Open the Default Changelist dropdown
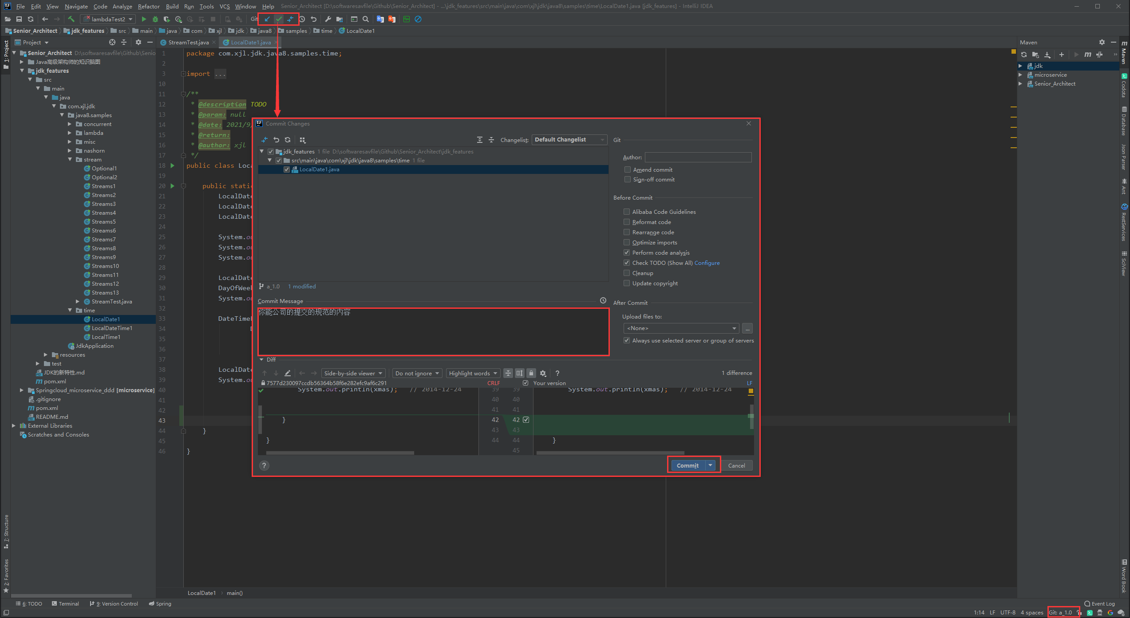This screenshot has width=1130, height=618. [x=569, y=140]
